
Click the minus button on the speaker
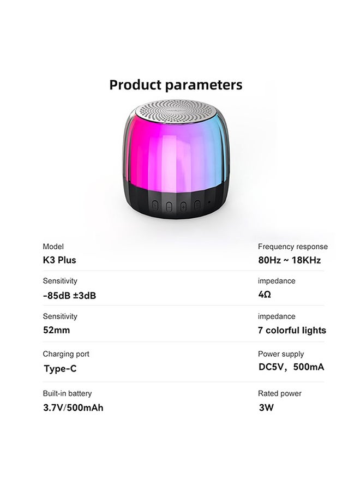(x=169, y=206)
